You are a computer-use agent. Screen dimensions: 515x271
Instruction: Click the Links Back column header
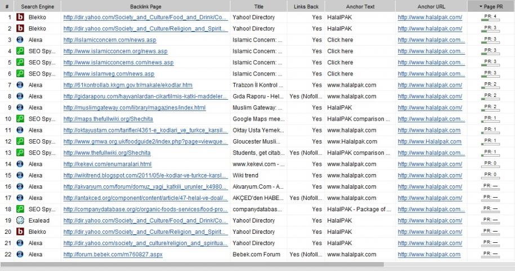(306, 6)
